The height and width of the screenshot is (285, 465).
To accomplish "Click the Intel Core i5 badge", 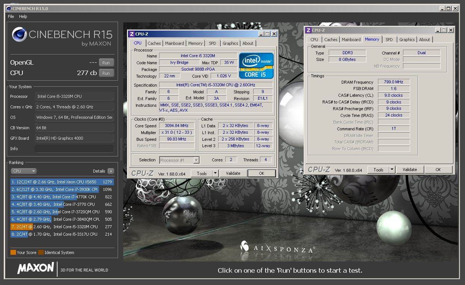I will coord(256,65).
